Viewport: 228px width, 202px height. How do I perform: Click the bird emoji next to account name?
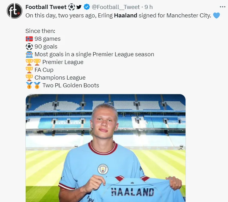[x=79, y=7]
